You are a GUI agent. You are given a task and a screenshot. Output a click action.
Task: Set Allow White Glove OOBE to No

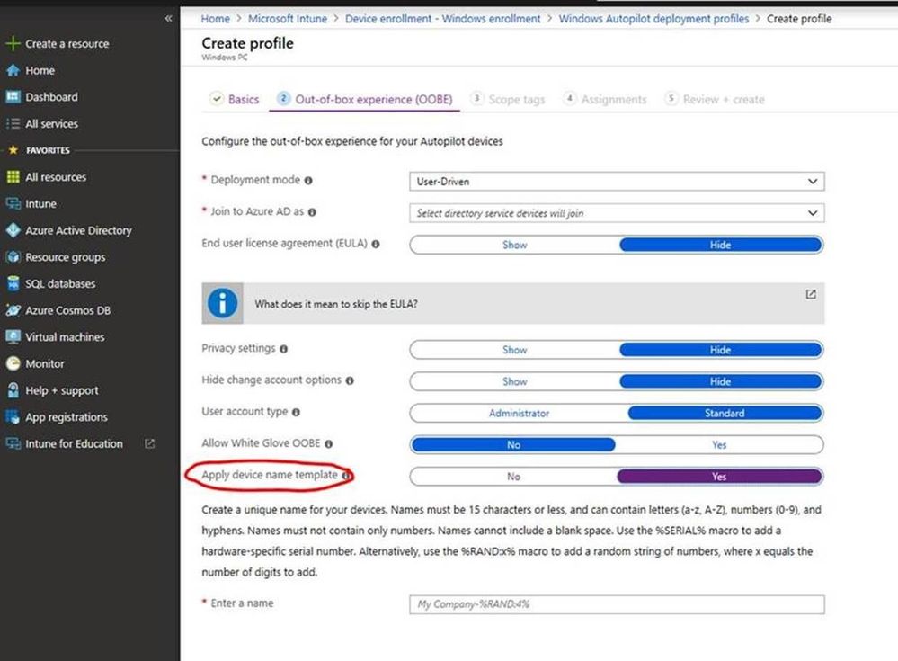pos(513,444)
